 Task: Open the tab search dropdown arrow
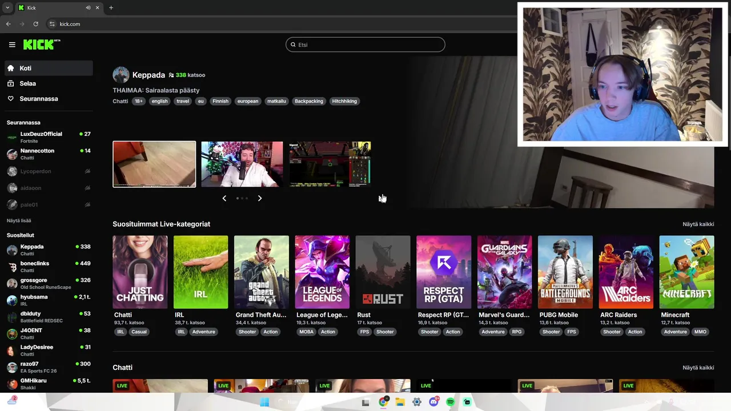pyautogui.click(x=7, y=7)
